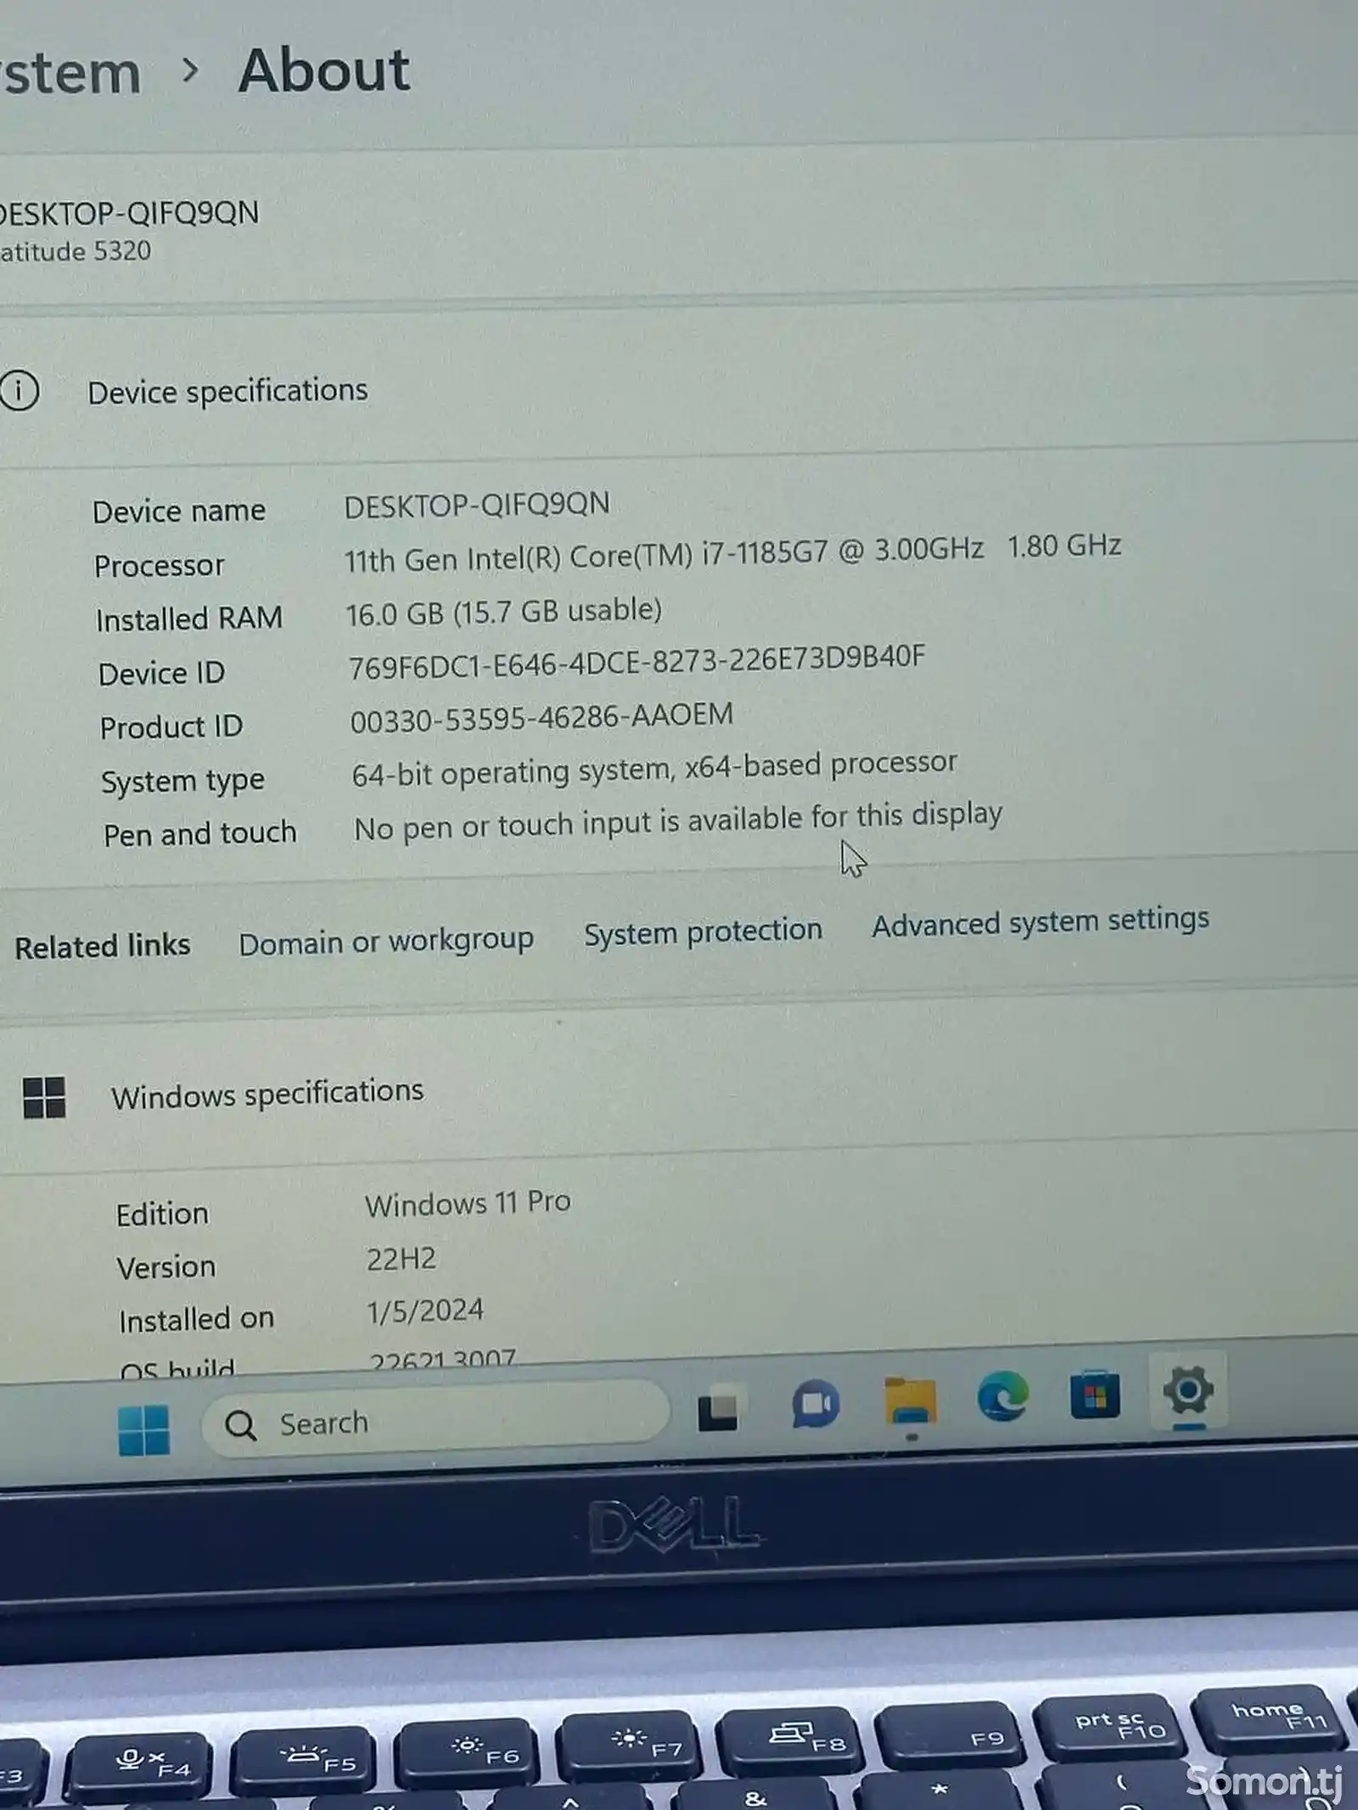1358x1810 pixels.
Task: Select the Device name value DESKTOP-QIFQ9QN
Action: click(476, 505)
